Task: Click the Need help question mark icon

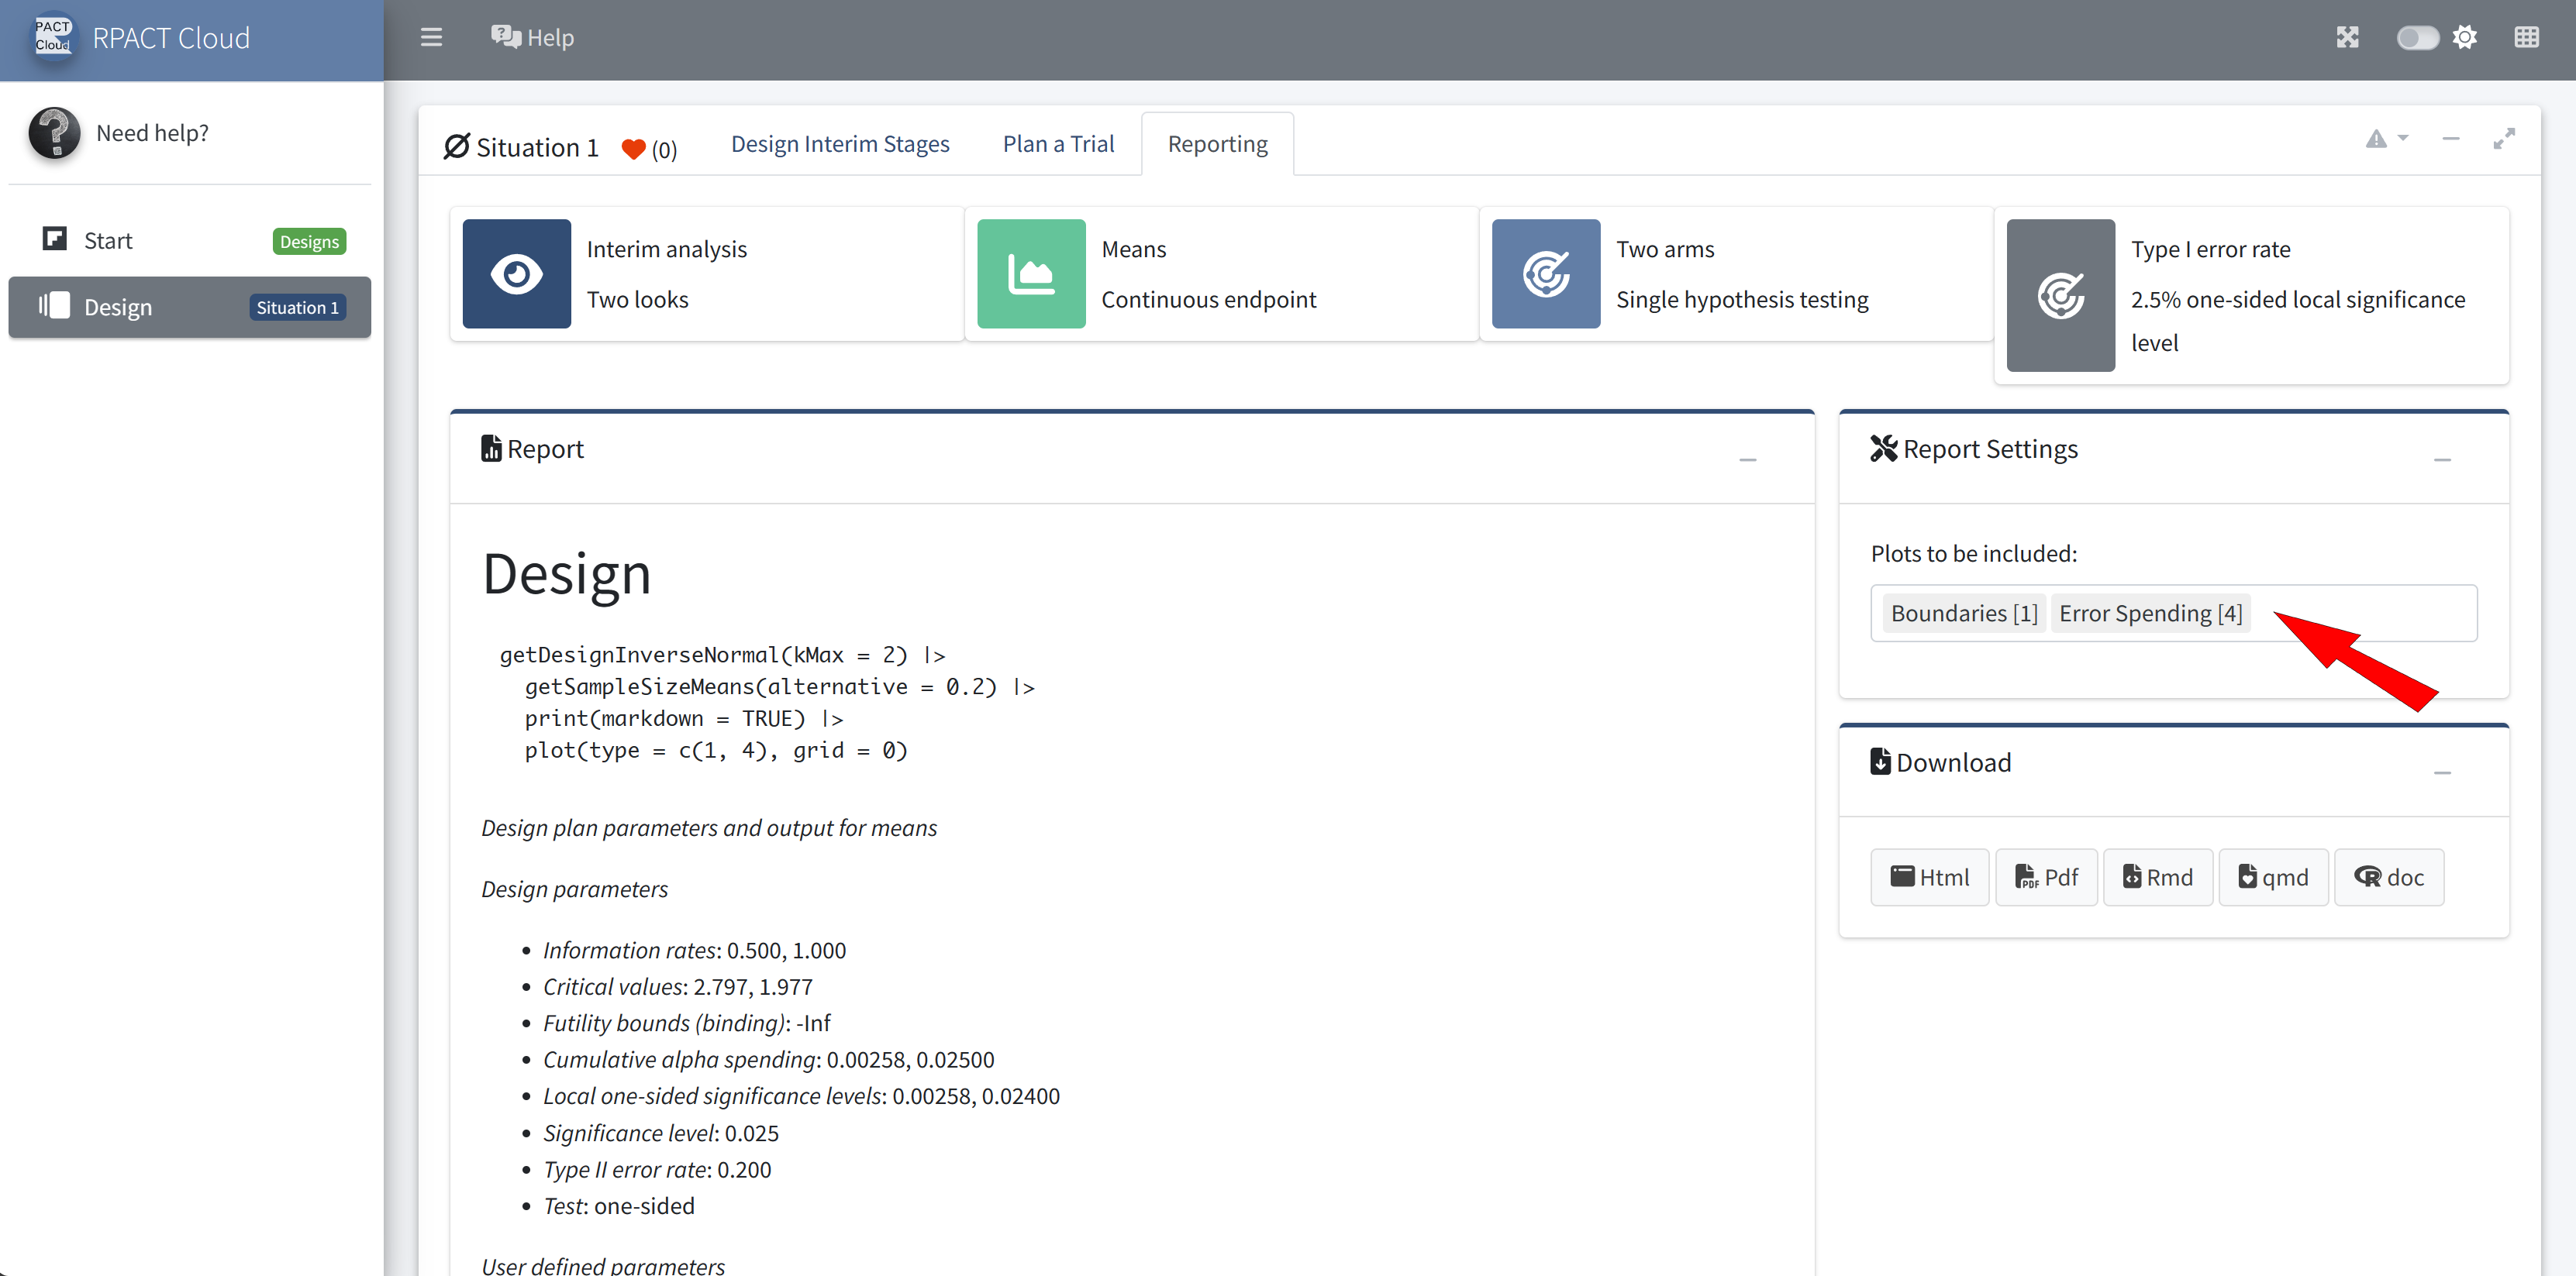Action: coord(54,133)
